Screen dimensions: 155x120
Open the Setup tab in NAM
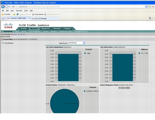(24, 29)
